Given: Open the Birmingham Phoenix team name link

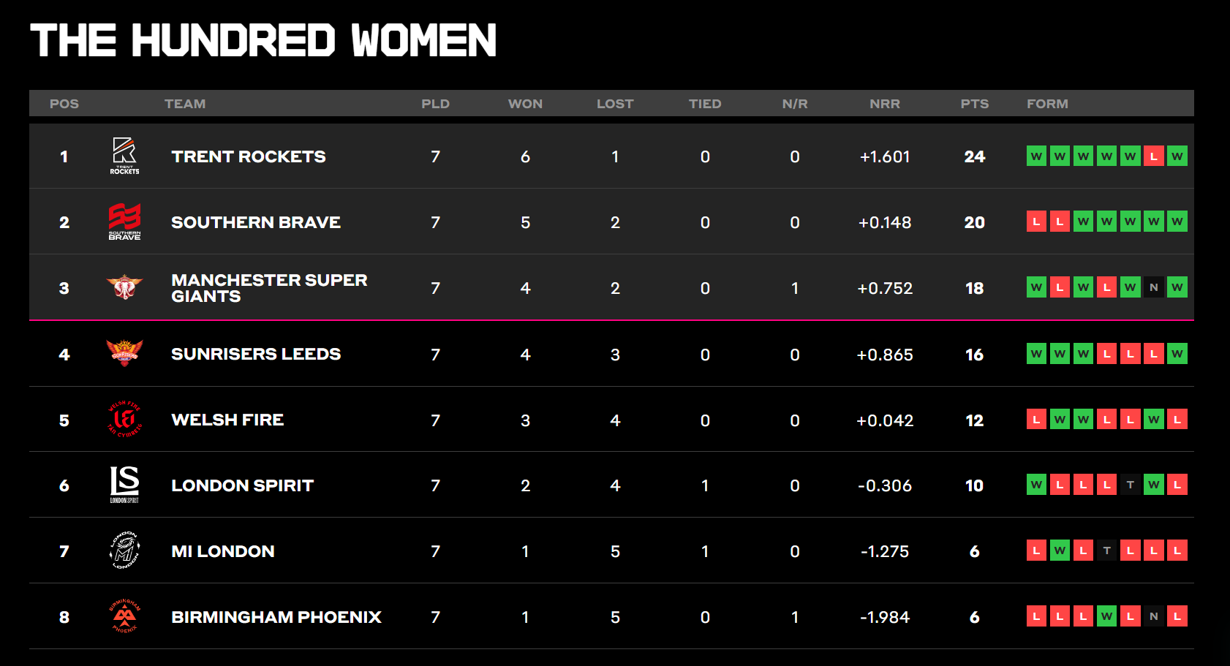Looking at the screenshot, I should coord(276,617).
